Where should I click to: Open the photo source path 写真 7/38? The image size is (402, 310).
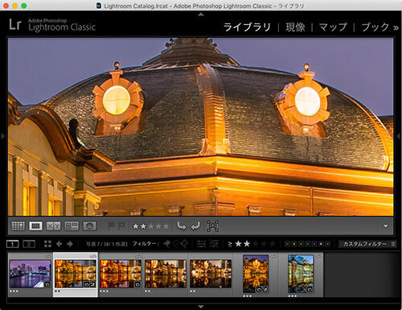click(x=107, y=244)
